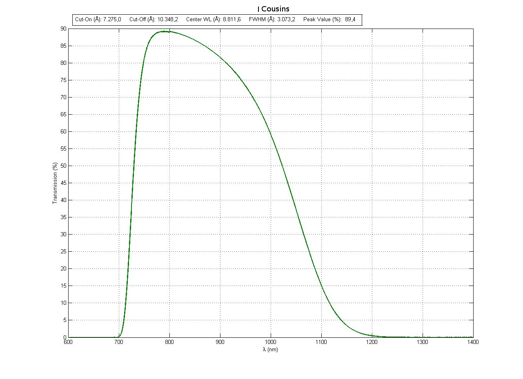Screen dimensions: 523x379
Task: Click y-axis tick label 55
Action: click(x=63, y=148)
